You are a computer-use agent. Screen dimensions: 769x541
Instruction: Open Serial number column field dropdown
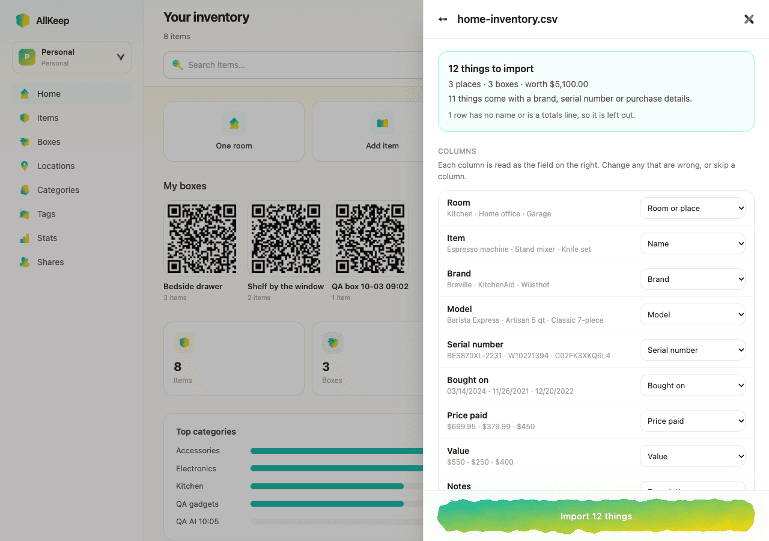tap(693, 350)
